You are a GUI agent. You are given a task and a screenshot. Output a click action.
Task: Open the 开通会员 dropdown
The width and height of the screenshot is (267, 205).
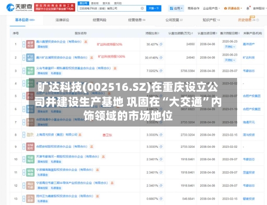(x=233, y=9)
